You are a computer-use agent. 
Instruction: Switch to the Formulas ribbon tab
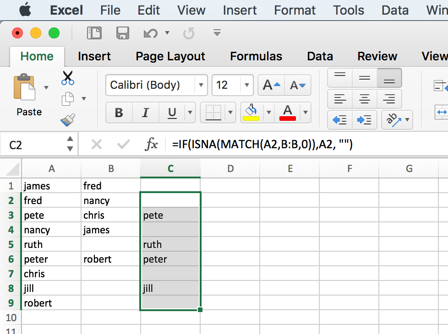pos(256,56)
